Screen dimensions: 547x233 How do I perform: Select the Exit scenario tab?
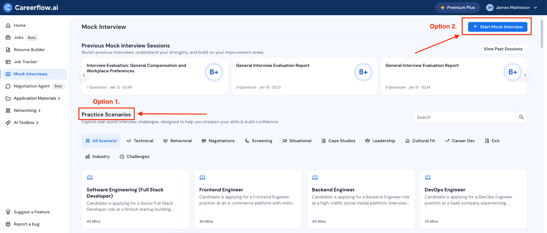click(492, 141)
